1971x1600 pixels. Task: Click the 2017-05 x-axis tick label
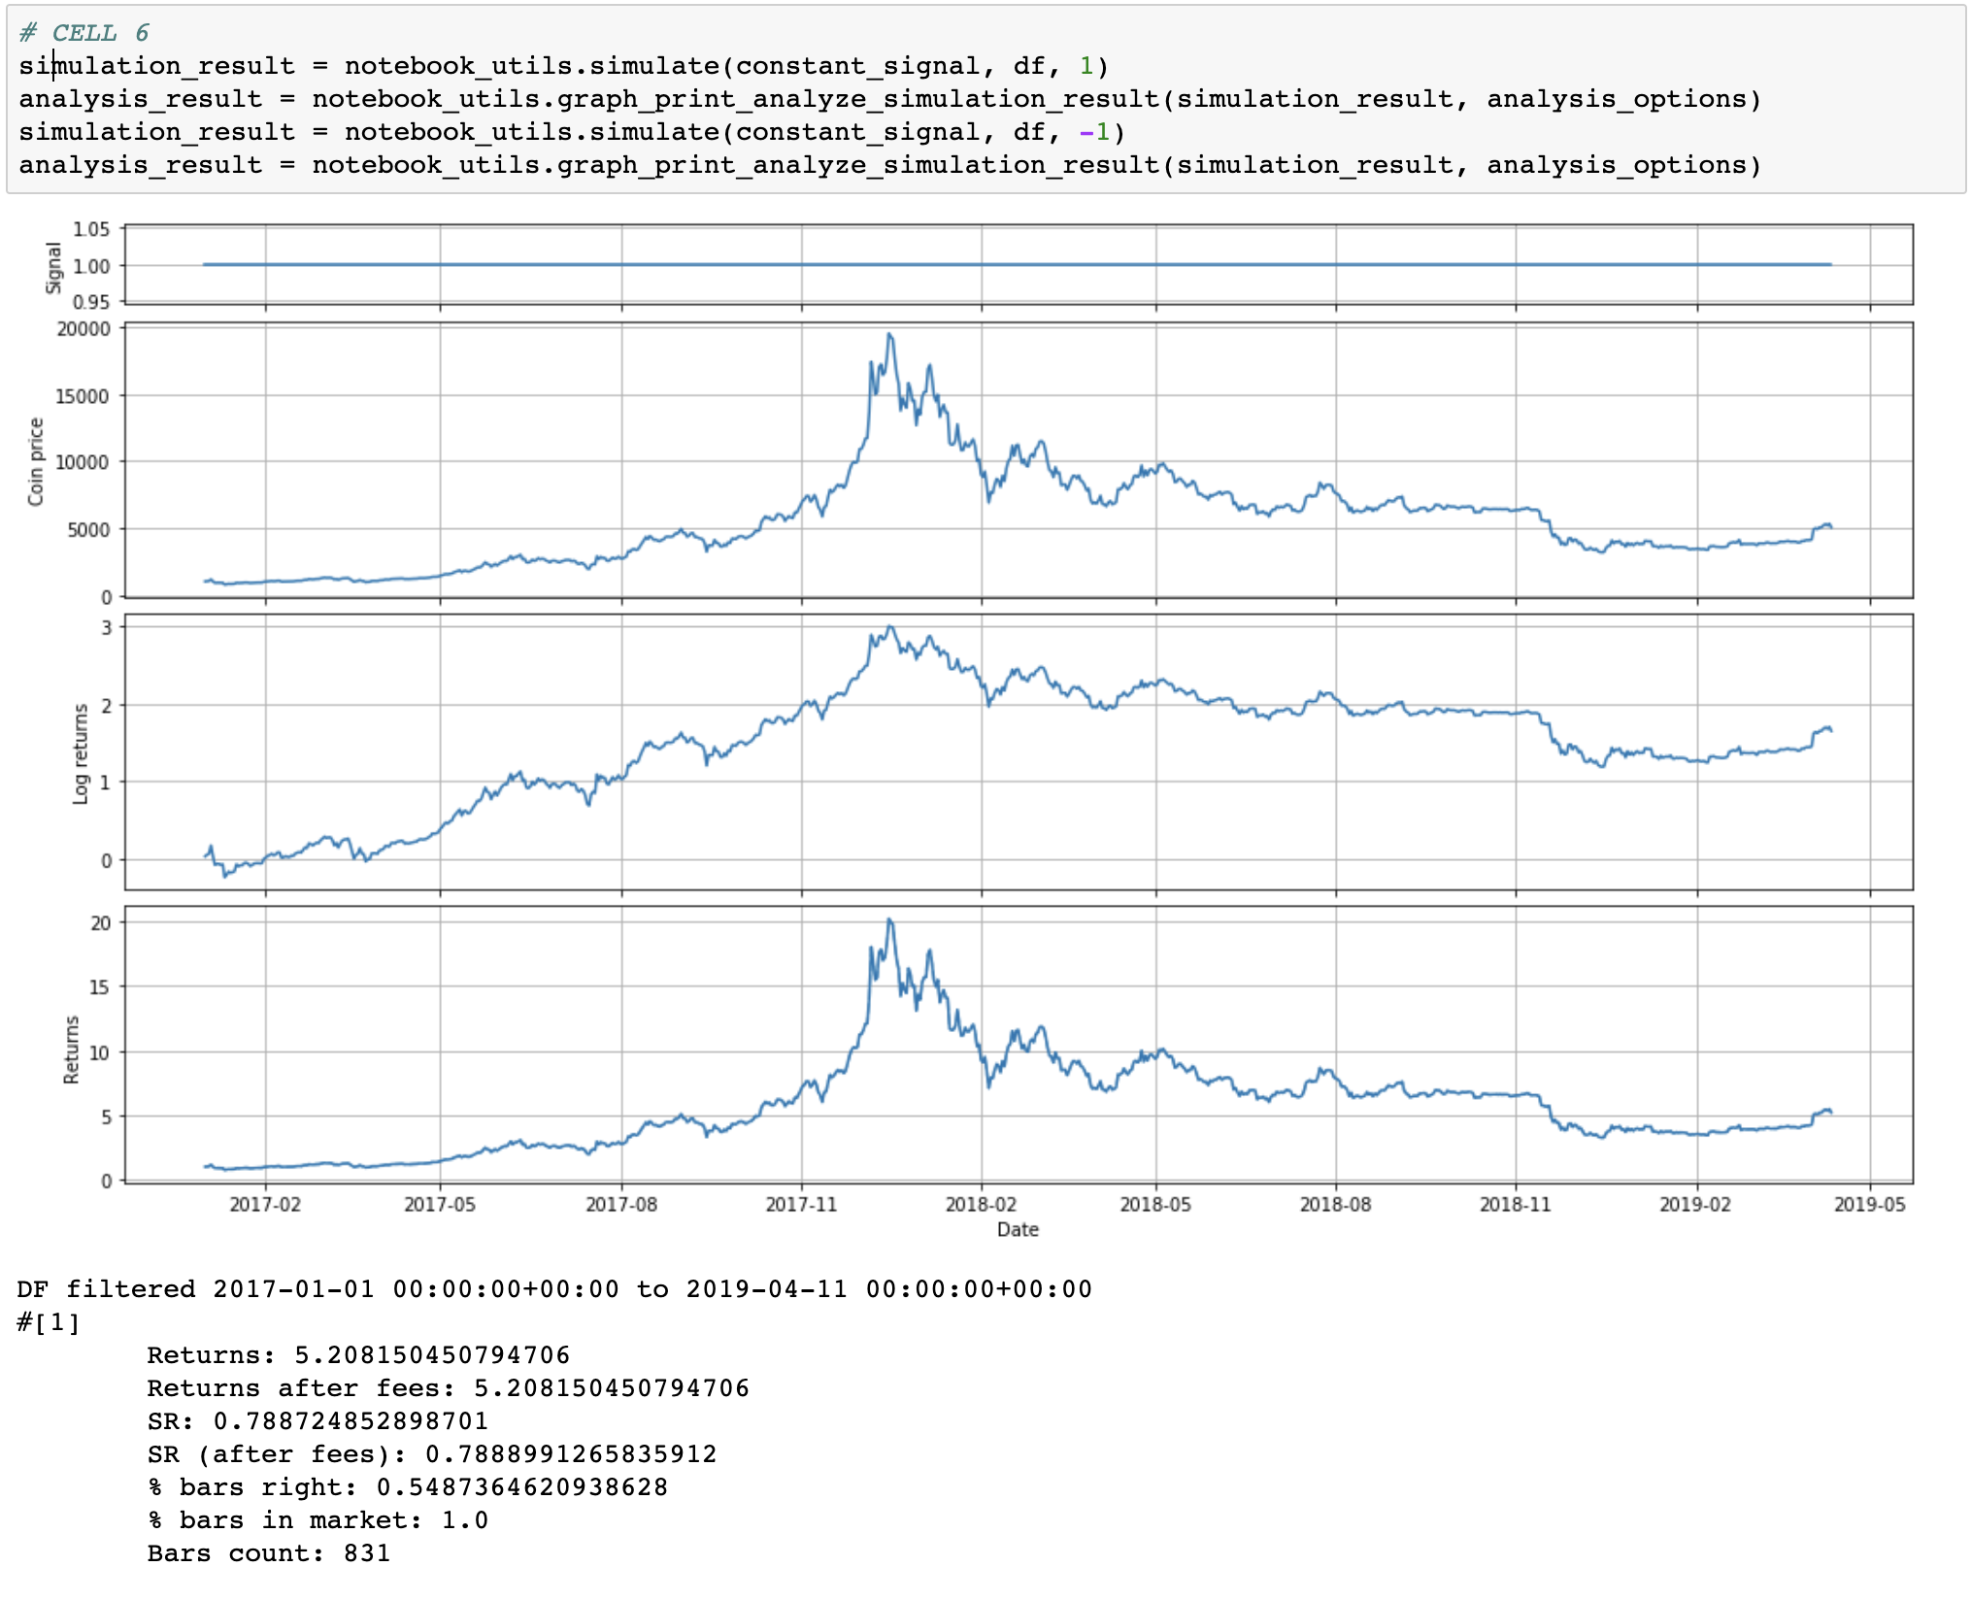click(440, 1205)
